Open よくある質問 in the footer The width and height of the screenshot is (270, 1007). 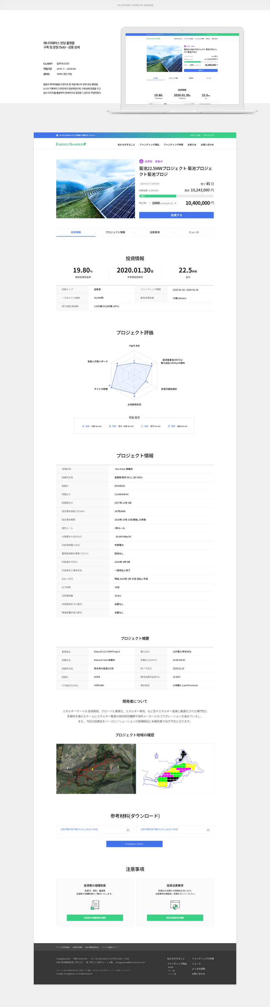(x=198, y=969)
